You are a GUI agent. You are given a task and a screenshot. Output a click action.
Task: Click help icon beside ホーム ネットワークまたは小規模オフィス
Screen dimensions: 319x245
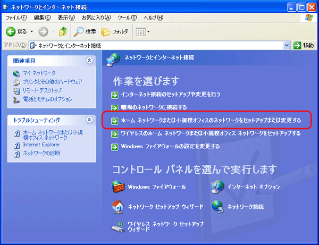pyautogui.click(x=16, y=133)
